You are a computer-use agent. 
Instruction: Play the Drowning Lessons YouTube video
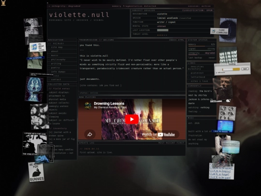click(x=131, y=119)
